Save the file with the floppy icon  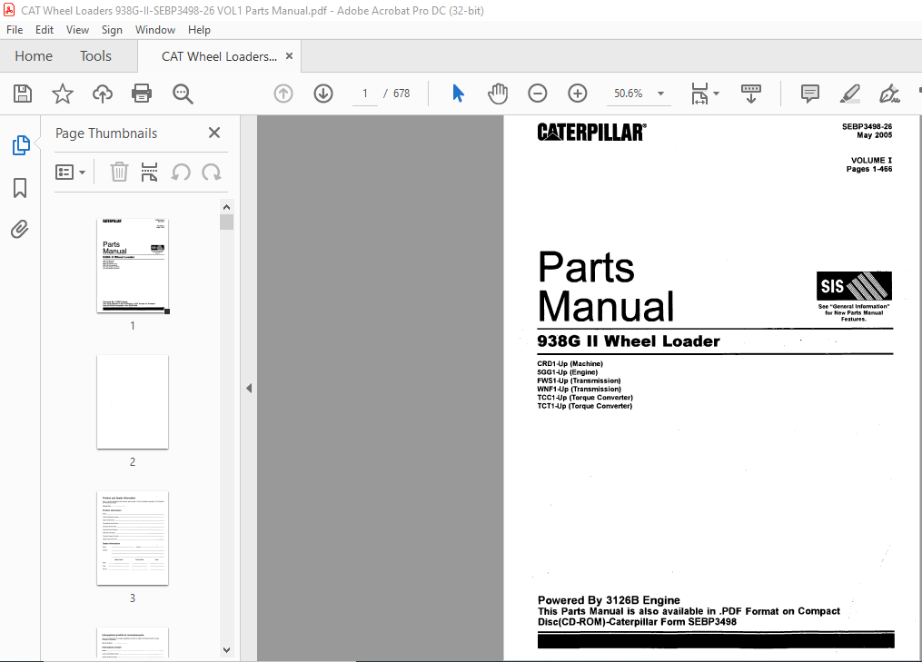pyautogui.click(x=23, y=94)
